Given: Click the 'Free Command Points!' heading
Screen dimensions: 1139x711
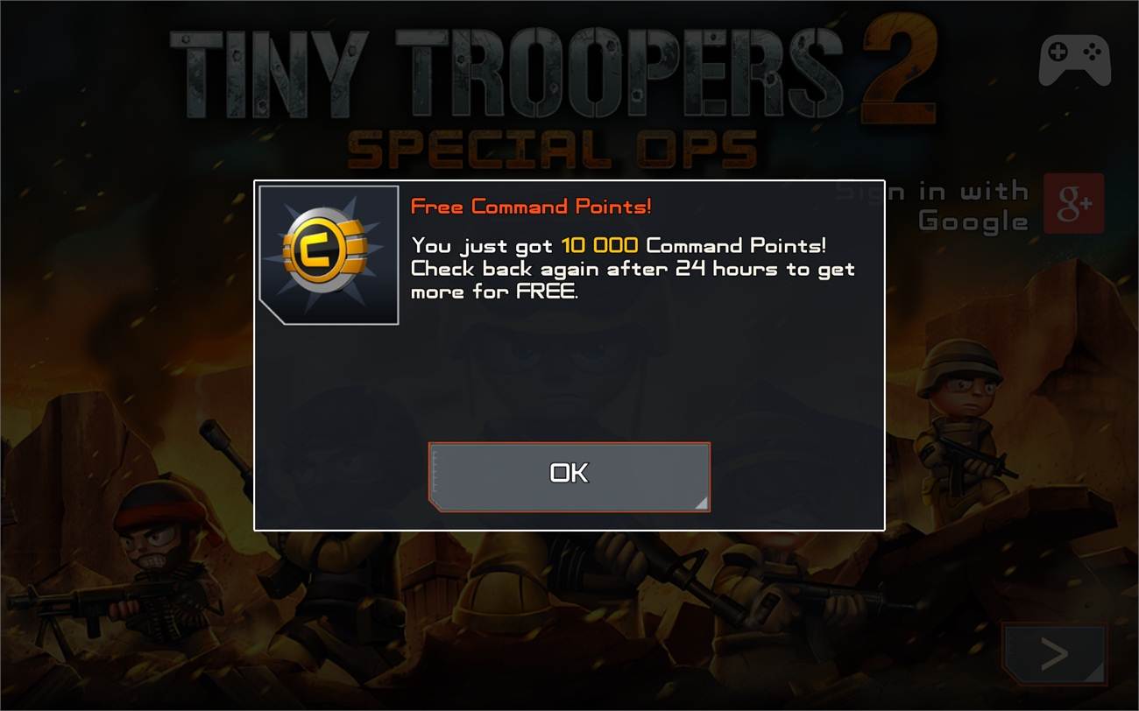Looking at the screenshot, I should pos(531,207).
